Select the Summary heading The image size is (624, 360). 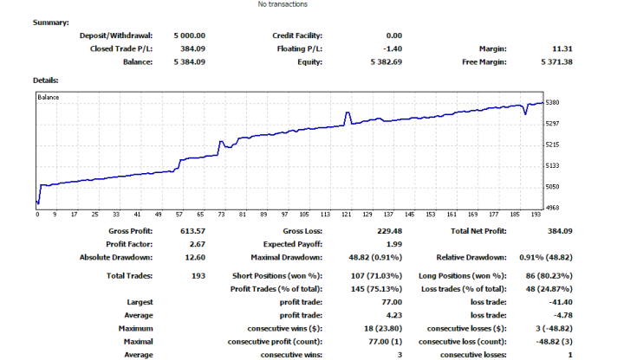pyautogui.click(x=50, y=22)
